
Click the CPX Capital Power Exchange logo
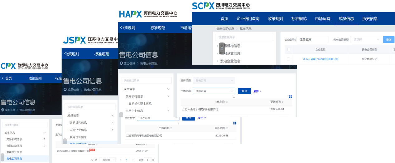[24, 66]
